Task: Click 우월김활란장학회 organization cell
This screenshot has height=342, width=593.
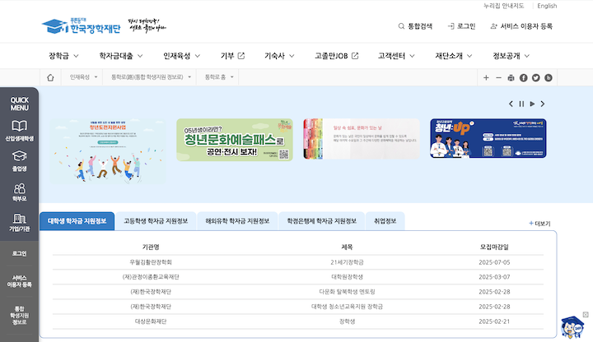Action: point(151,262)
